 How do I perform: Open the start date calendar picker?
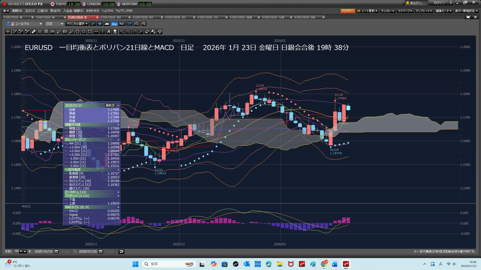(57, 251)
